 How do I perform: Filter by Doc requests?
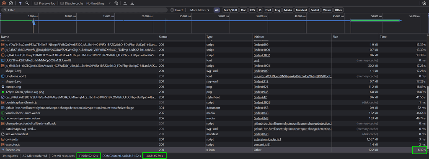243,10
